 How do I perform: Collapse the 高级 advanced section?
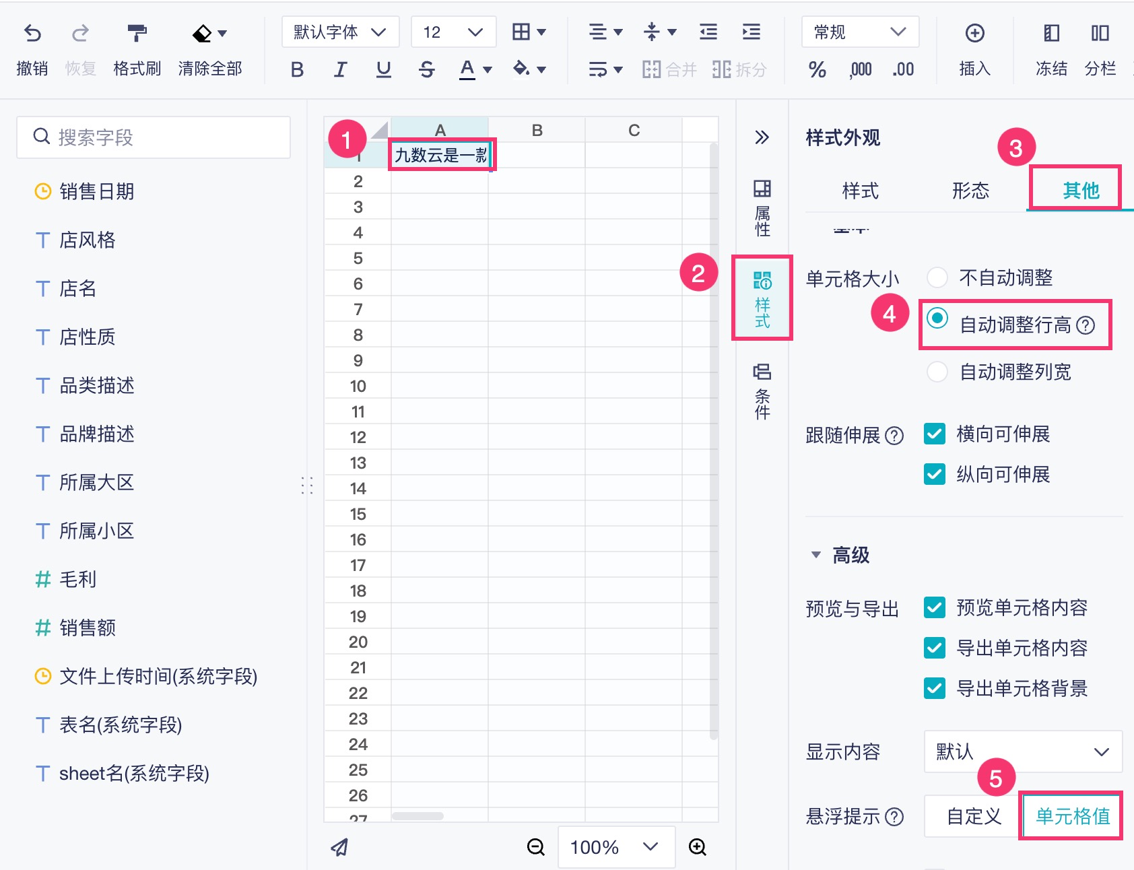[816, 555]
